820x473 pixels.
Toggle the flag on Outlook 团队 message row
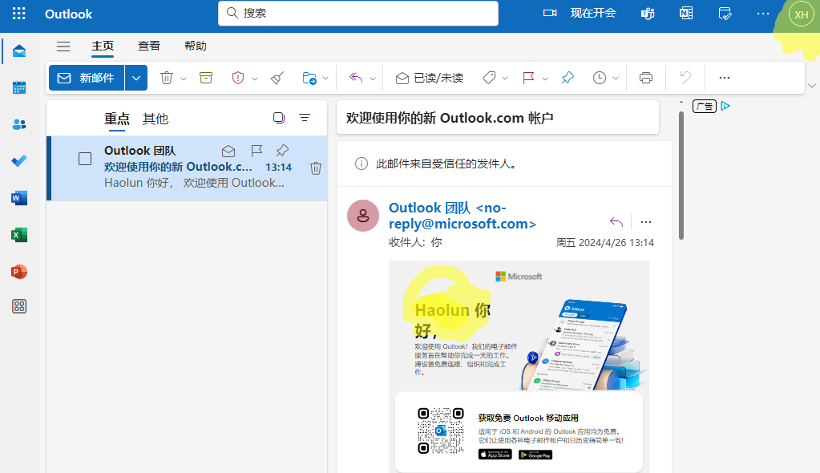coord(257,152)
